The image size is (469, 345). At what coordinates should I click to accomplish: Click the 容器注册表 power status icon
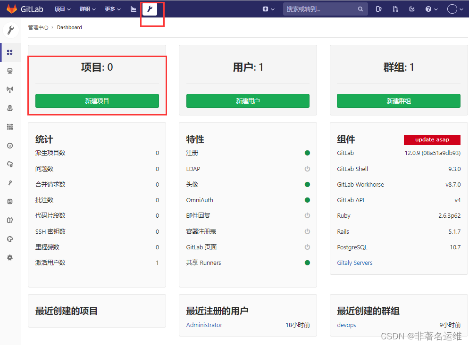pos(307,231)
